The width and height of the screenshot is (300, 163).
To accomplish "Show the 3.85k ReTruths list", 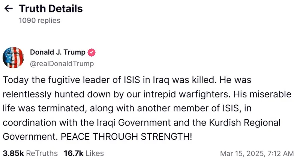I will [x=30, y=153].
